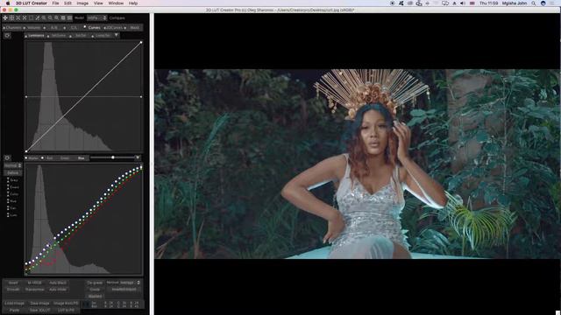Image resolution: width=561 pixels, height=315 pixels.
Task: Open the Window menu
Action: [116, 3]
